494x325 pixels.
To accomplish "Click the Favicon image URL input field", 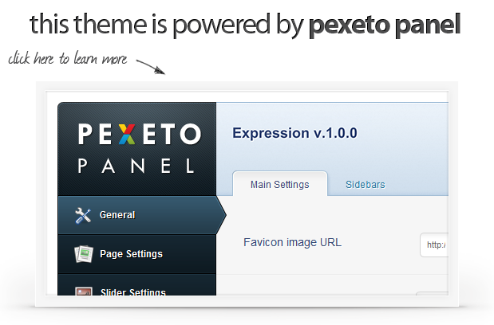I will pyautogui.click(x=434, y=245).
